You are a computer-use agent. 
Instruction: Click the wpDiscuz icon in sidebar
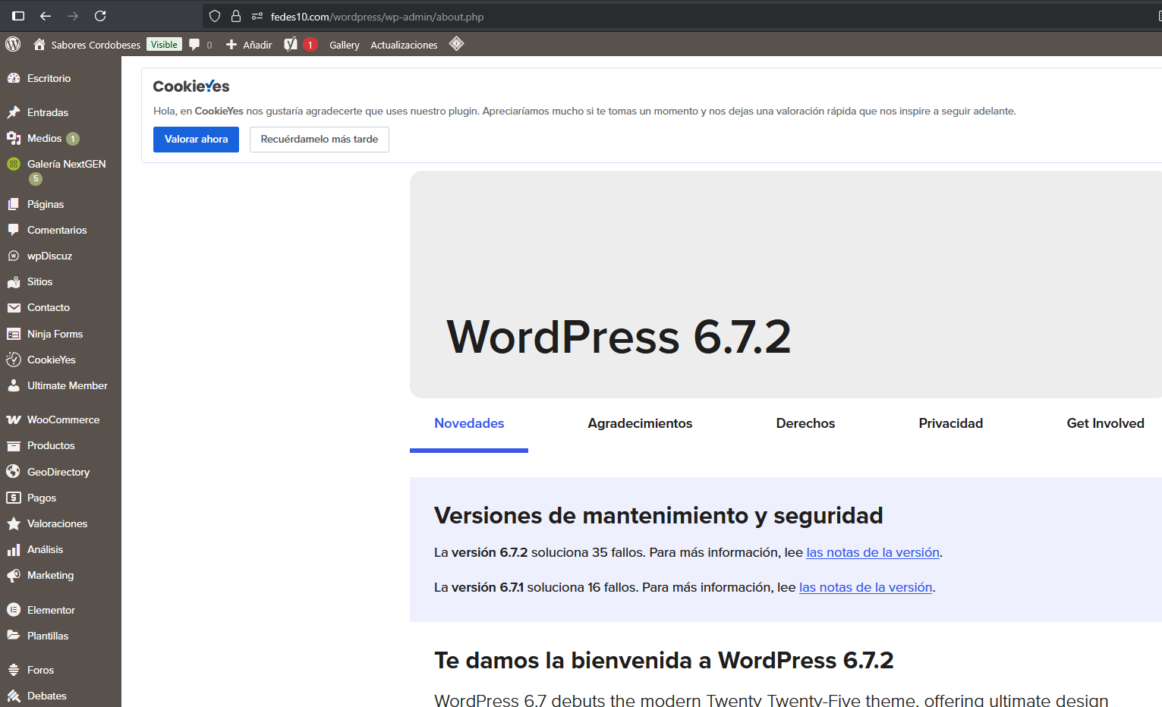(x=14, y=256)
